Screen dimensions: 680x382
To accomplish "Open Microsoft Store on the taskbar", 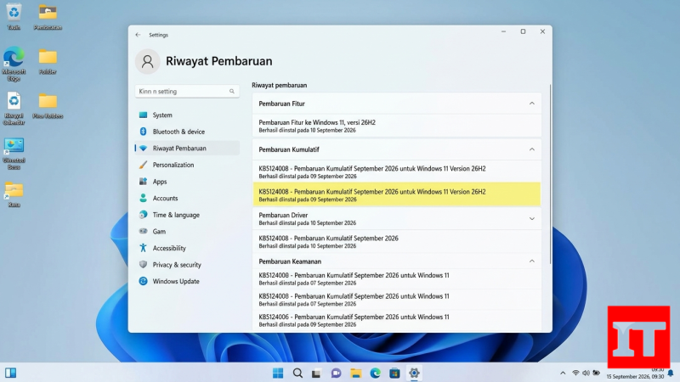I will (x=394, y=373).
